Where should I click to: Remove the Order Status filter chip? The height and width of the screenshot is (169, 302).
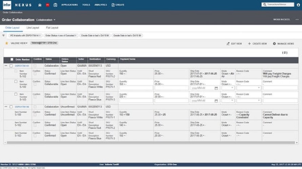76,35
